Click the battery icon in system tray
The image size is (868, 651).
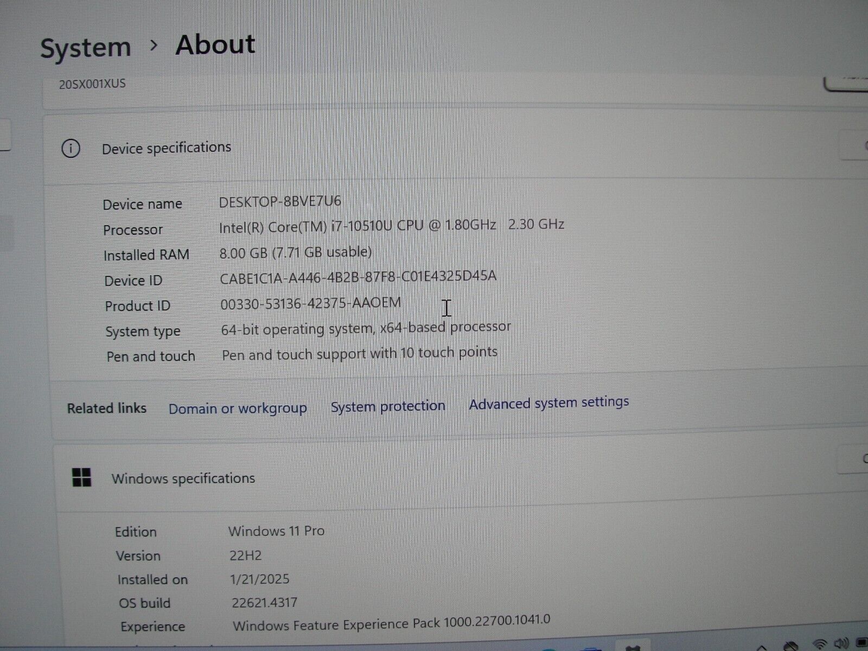863,644
